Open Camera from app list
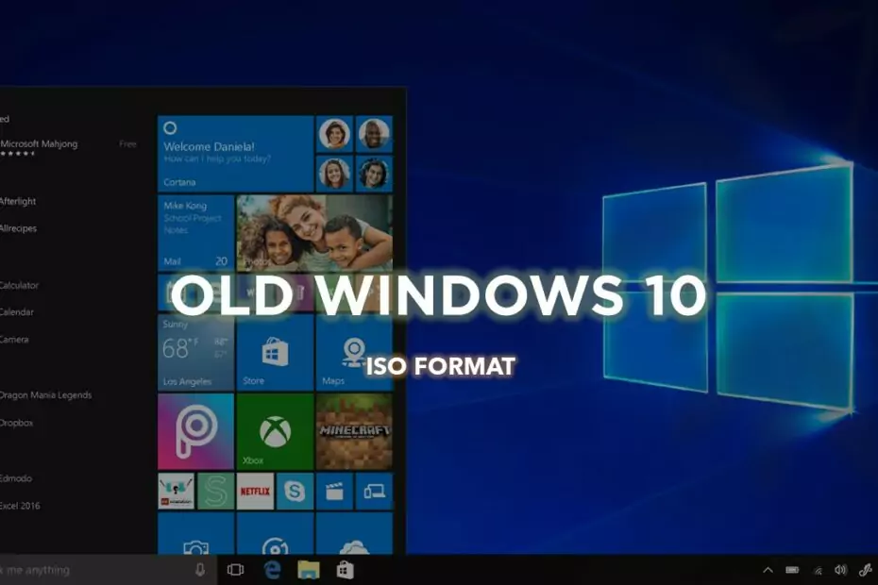The image size is (878, 585). (x=14, y=340)
